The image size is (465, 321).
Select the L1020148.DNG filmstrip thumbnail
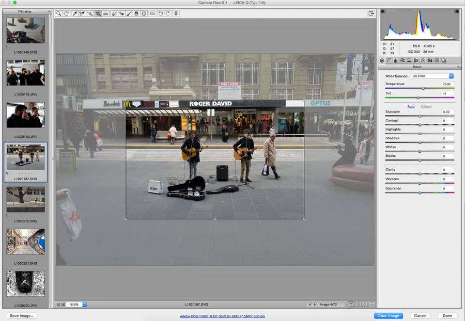(x=26, y=30)
